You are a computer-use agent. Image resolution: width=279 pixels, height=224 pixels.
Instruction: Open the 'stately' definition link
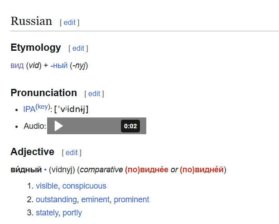click(47, 213)
